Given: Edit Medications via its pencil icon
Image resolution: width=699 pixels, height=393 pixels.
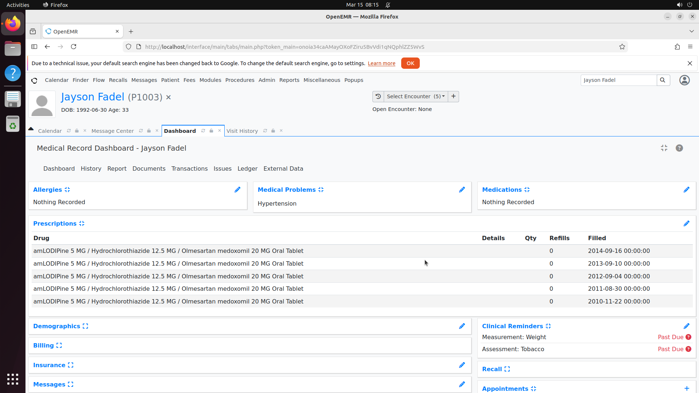Looking at the screenshot, I should 687,190.
